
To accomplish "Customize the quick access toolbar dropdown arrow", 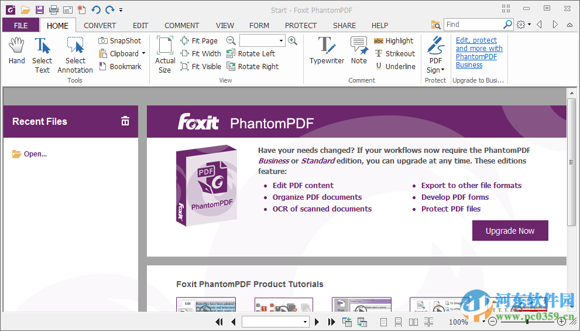I will point(121,11).
